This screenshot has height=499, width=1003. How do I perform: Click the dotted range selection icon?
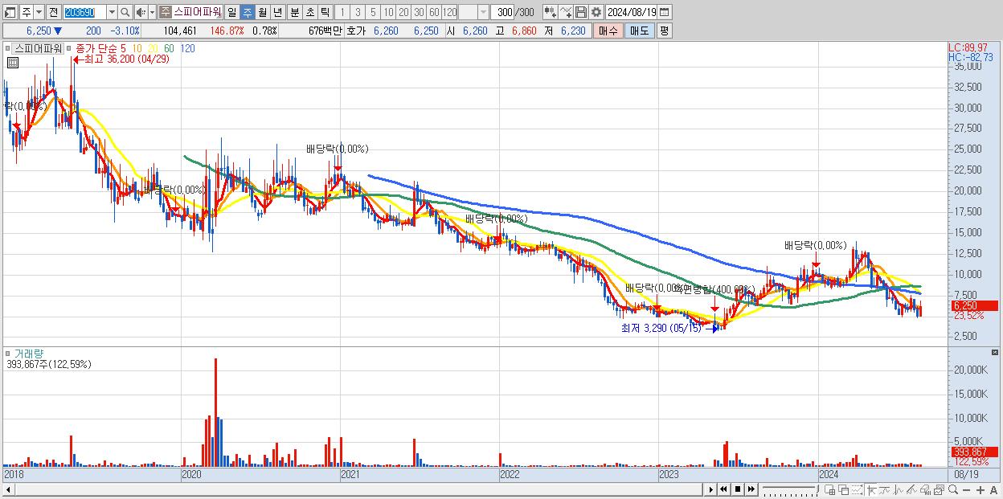857,490
